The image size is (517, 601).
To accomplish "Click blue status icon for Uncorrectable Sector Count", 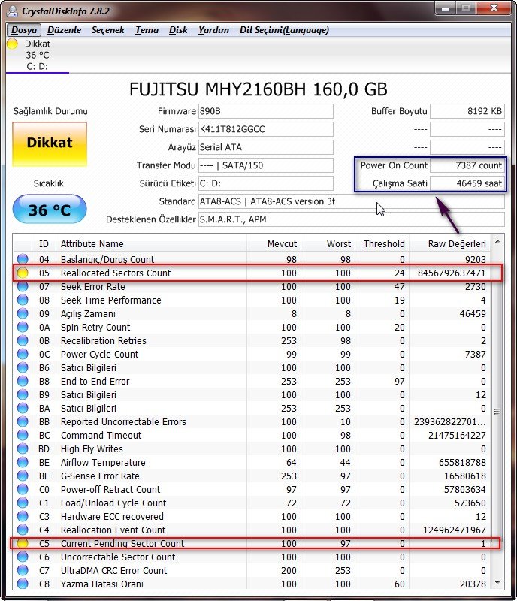I will point(23,556).
